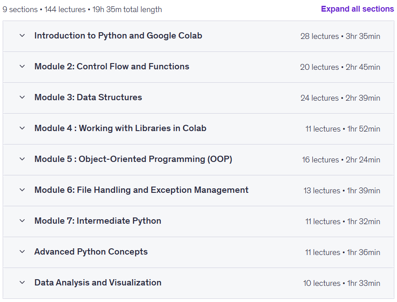Click 13 lectures • 1hr 39min text
This screenshot has width=397, height=302.
(x=342, y=191)
